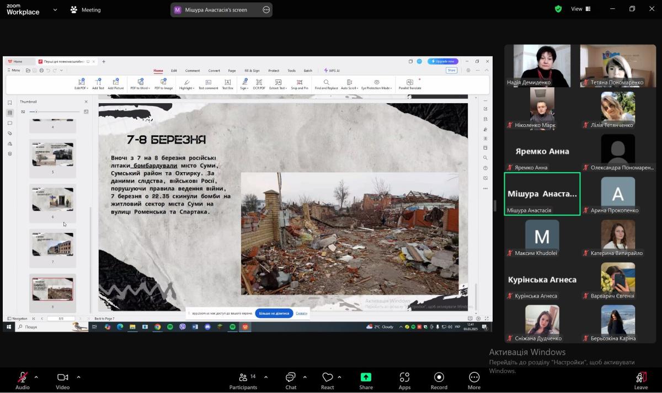Image resolution: width=662 pixels, height=393 pixels.
Task: Open the More options icon
Action: click(x=474, y=380)
